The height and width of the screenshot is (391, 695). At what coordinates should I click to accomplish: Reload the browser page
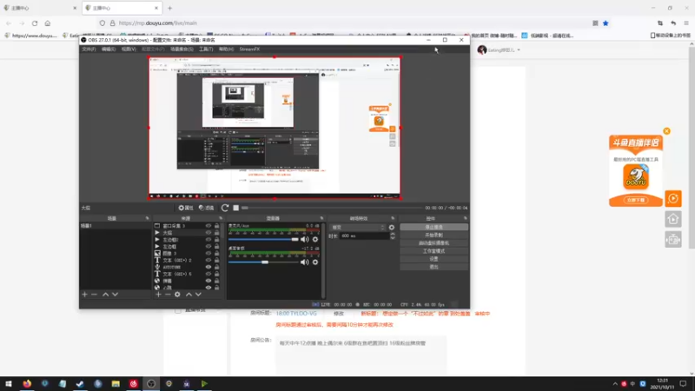(x=35, y=23)
